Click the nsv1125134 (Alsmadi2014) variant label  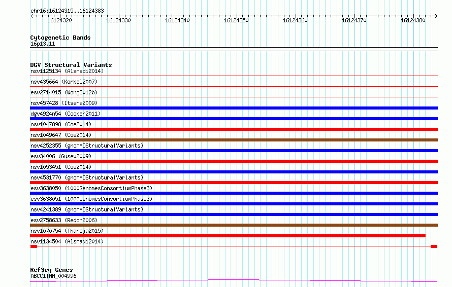tap(67, 71)
